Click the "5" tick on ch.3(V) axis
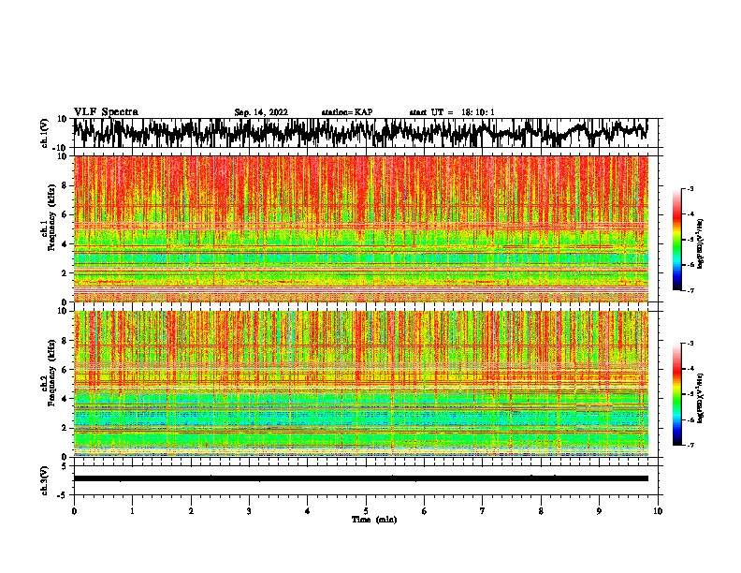This screenshot has width=741, height=573. [x=65, y=466]
